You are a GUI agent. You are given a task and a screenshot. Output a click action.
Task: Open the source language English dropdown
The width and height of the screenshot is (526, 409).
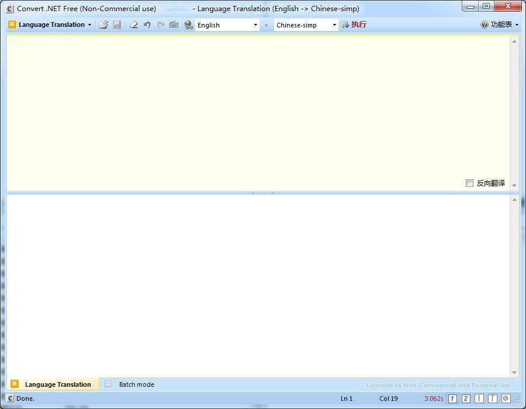tap(256, 25)
